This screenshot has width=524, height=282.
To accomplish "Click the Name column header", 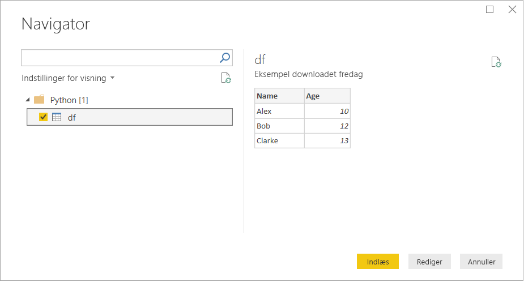I will click(x=279, y=96).
